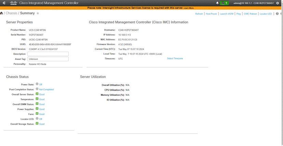The image size is (283, 146).
Task: Click the Current Time (UTC) value
Action: pos(131,49)
